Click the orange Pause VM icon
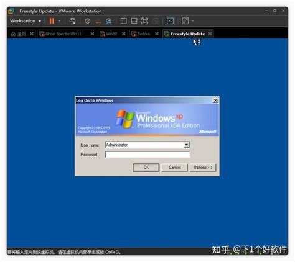 pyautogui.click(x=52, y=21)
